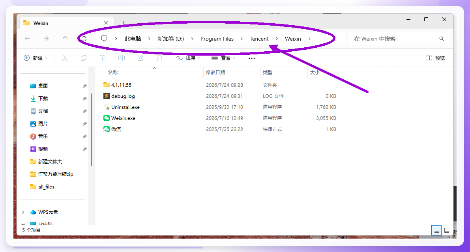
Task: Click the computer icon in address bar
Action: point(104,39)
